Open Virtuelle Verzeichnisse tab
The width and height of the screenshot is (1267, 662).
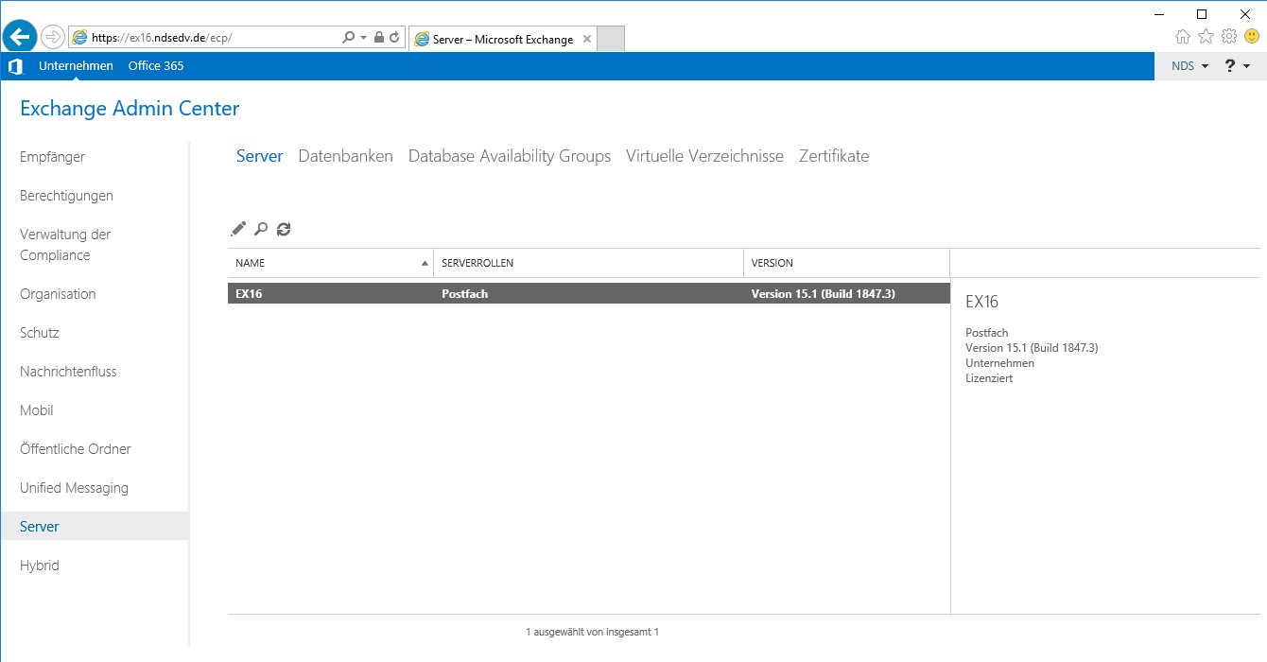pyautogui.click(x=704, y=156)
